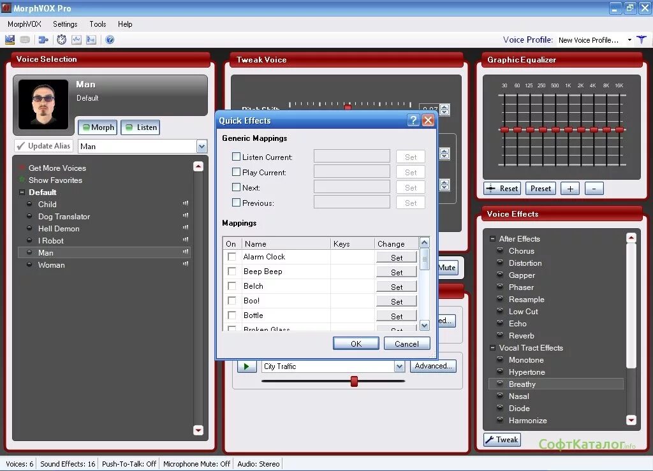Open the Voice Profile dropdown

pyautogui.click(x=629, y=40)
